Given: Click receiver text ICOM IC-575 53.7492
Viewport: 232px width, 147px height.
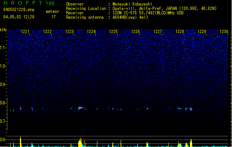Looking at the screenshot, I should click(148, 13).
